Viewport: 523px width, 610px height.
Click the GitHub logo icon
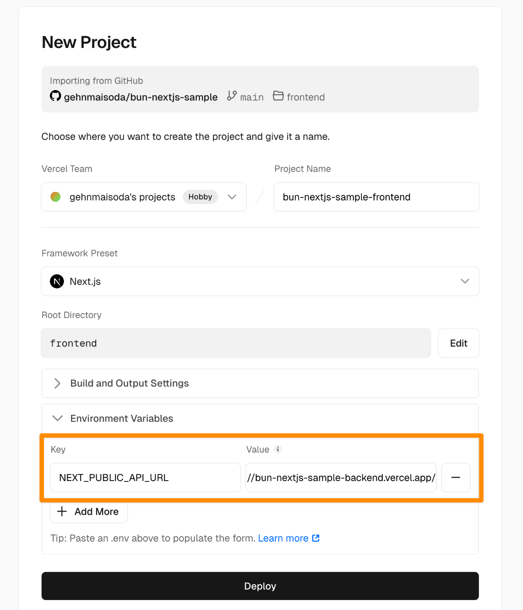coord(55,96)
